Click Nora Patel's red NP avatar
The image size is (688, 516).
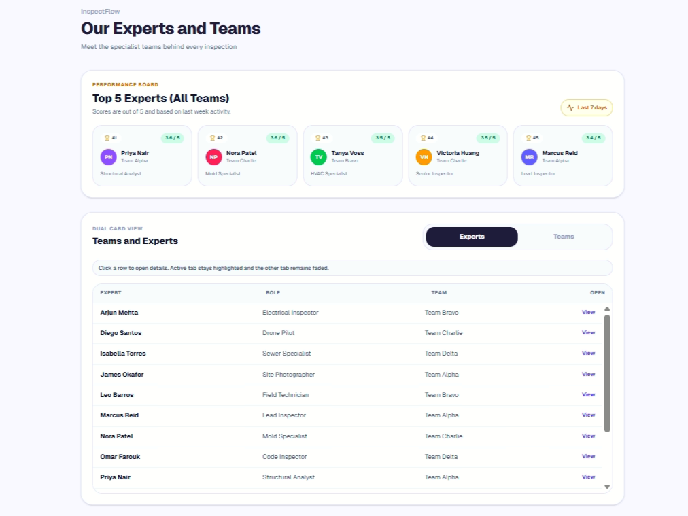click(x=213, y=156)
